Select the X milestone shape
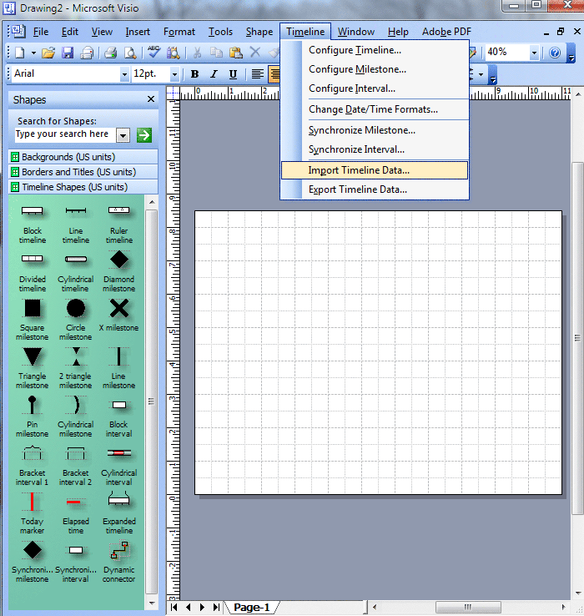This screenshot has height=616, width=584. click(119, 316)
